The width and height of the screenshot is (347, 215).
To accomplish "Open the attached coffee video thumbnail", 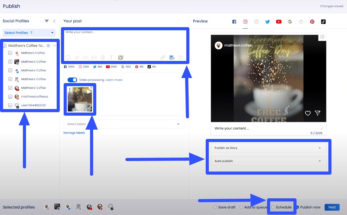I will coord(80,99).
